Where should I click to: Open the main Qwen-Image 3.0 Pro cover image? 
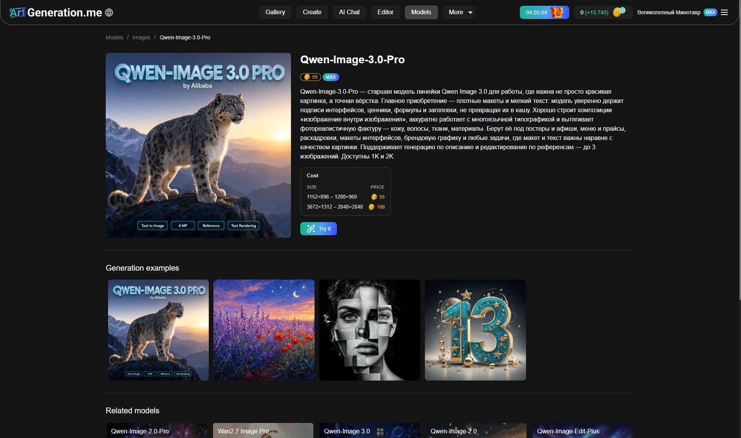coord(198,145)
